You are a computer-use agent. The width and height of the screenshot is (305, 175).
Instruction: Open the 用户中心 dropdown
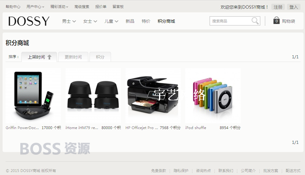coord(35,7)
